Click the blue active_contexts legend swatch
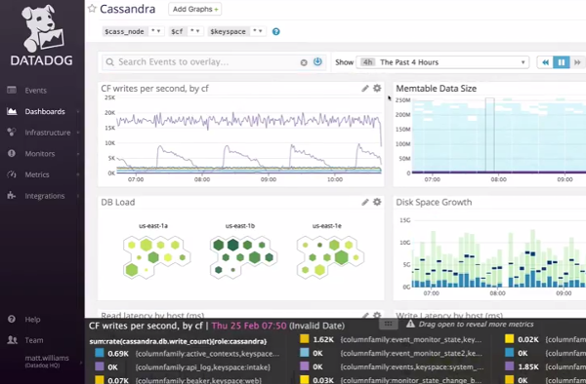Image resolution: width=586 pixels, height=384 pixels. pos(100,353)
